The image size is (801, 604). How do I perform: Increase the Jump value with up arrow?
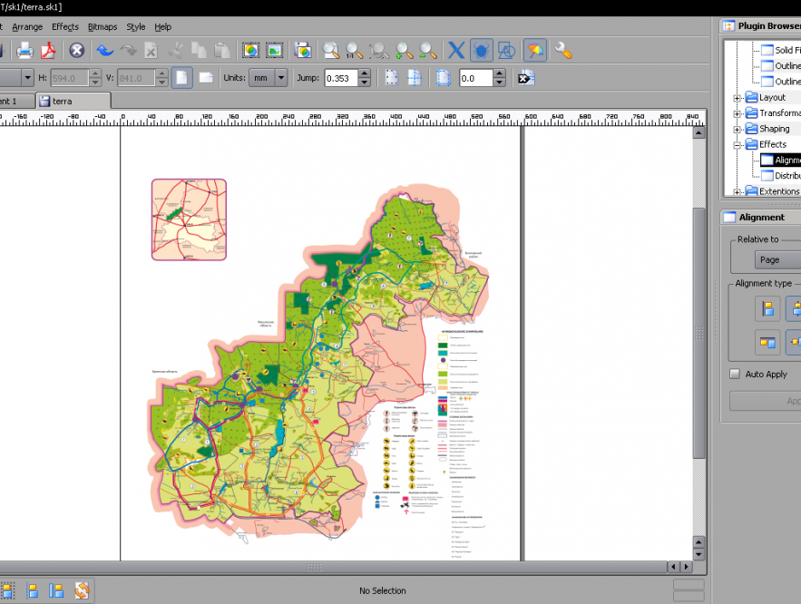pyautogui.click(x=364, y=73)
